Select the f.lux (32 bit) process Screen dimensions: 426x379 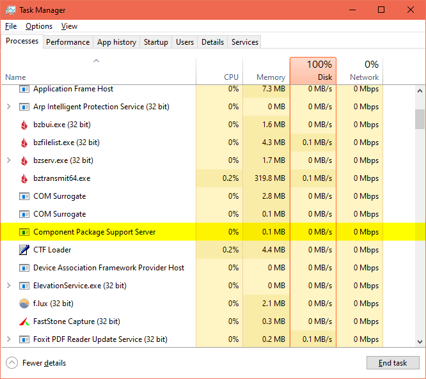(x=53, y=304)
